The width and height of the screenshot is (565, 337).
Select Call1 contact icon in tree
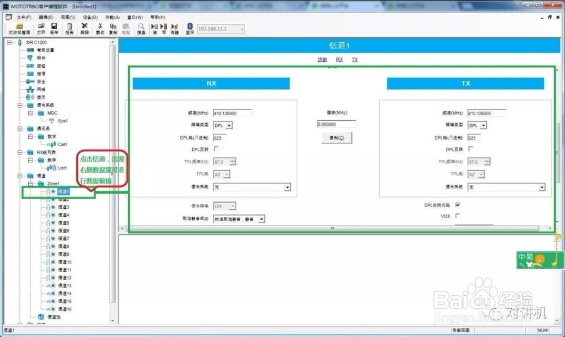pyautogui.click(x=51, y=144)
